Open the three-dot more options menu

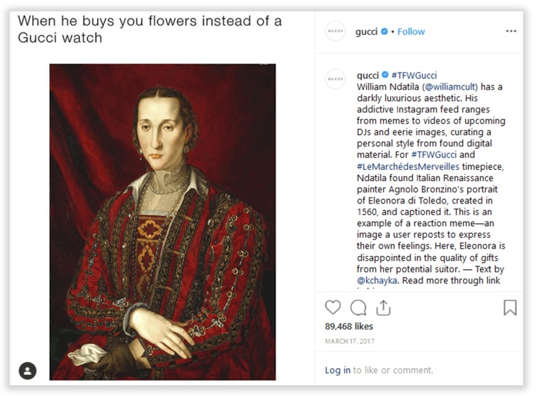pos(511,31)
